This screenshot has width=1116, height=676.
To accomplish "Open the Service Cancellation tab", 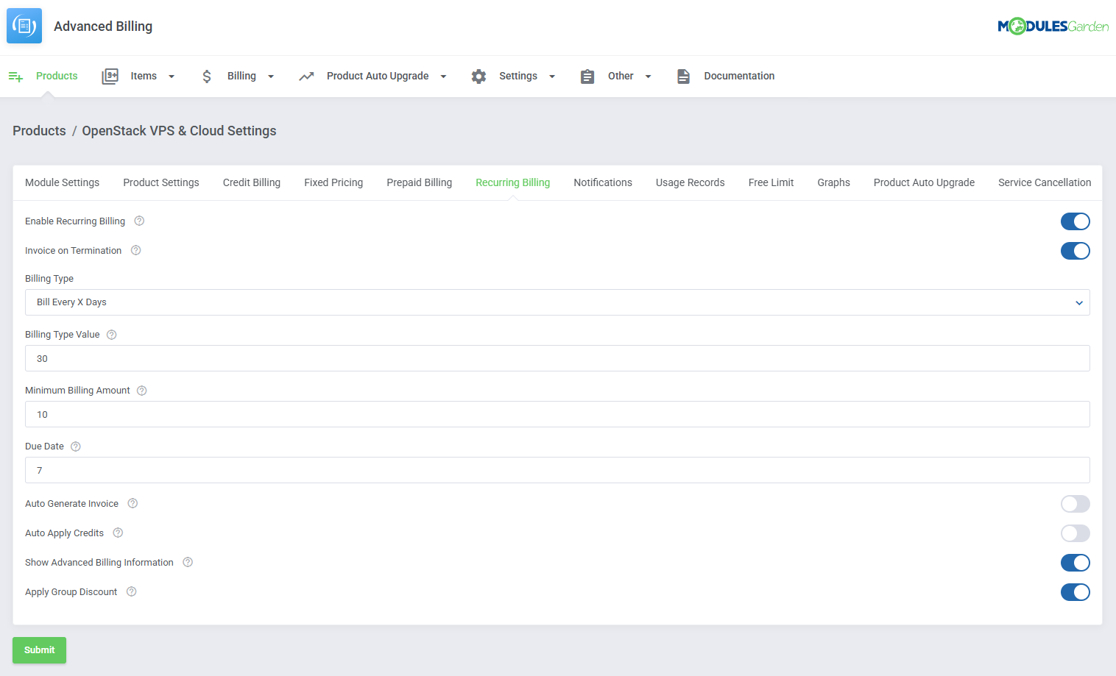I will [x=1045, y=182].
